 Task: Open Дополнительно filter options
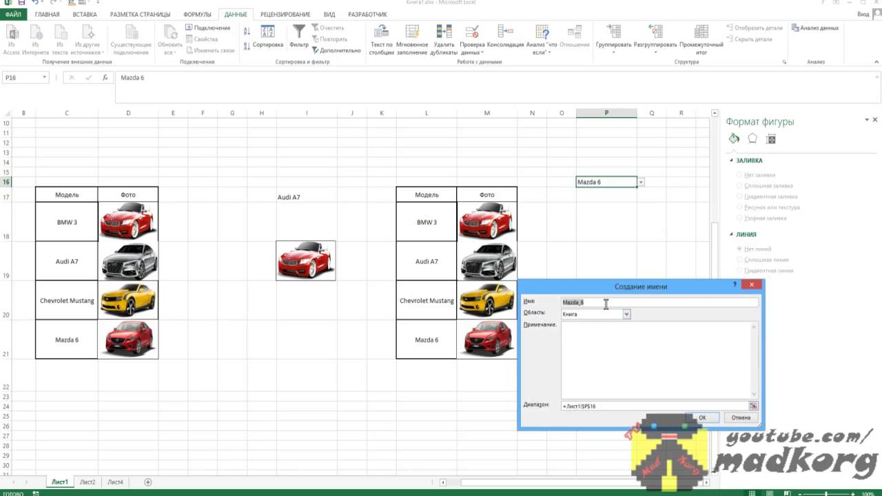[x=336, y=50]
